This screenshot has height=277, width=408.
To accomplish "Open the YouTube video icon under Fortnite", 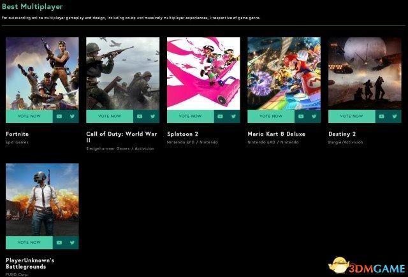I will pyautogui.click(x=59, y=116).
